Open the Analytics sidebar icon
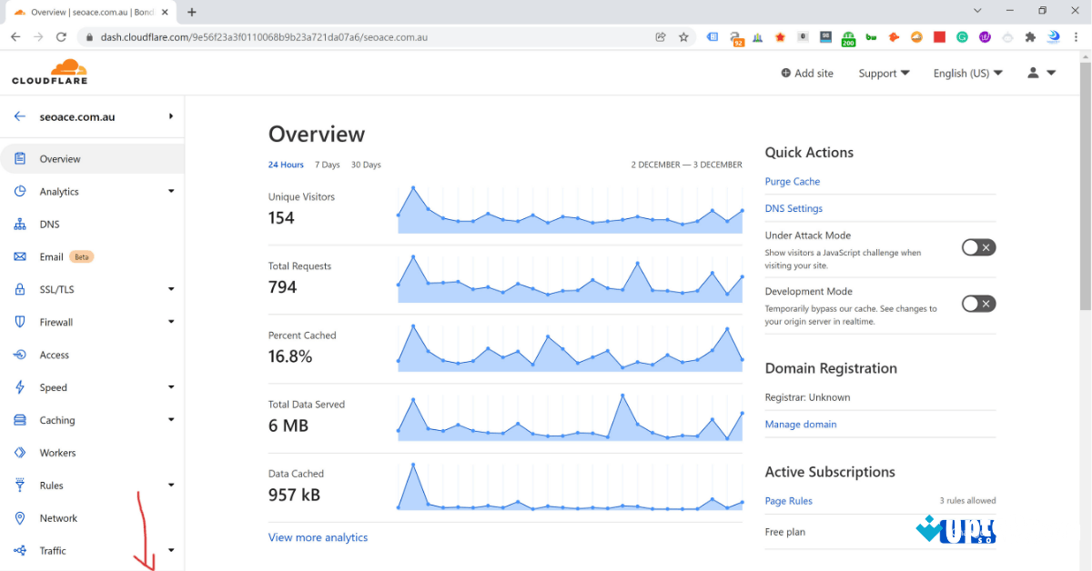The width and height of the screenshot is (1092, 571). [20, 191]
